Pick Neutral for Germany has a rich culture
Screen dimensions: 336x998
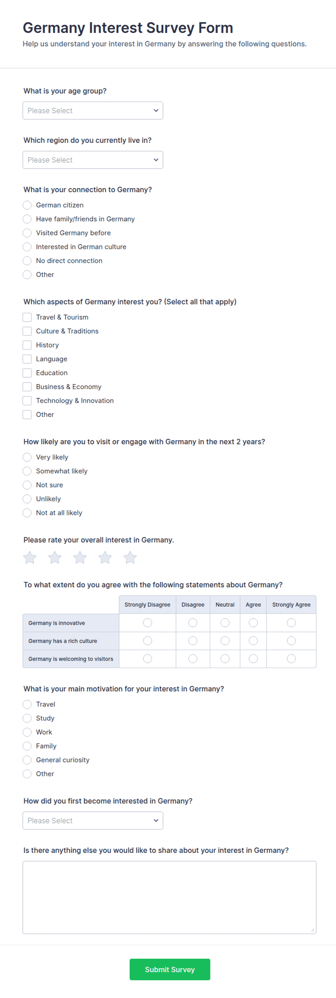(225, 641)
